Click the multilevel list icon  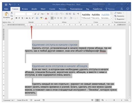click(x=61, y=14)
